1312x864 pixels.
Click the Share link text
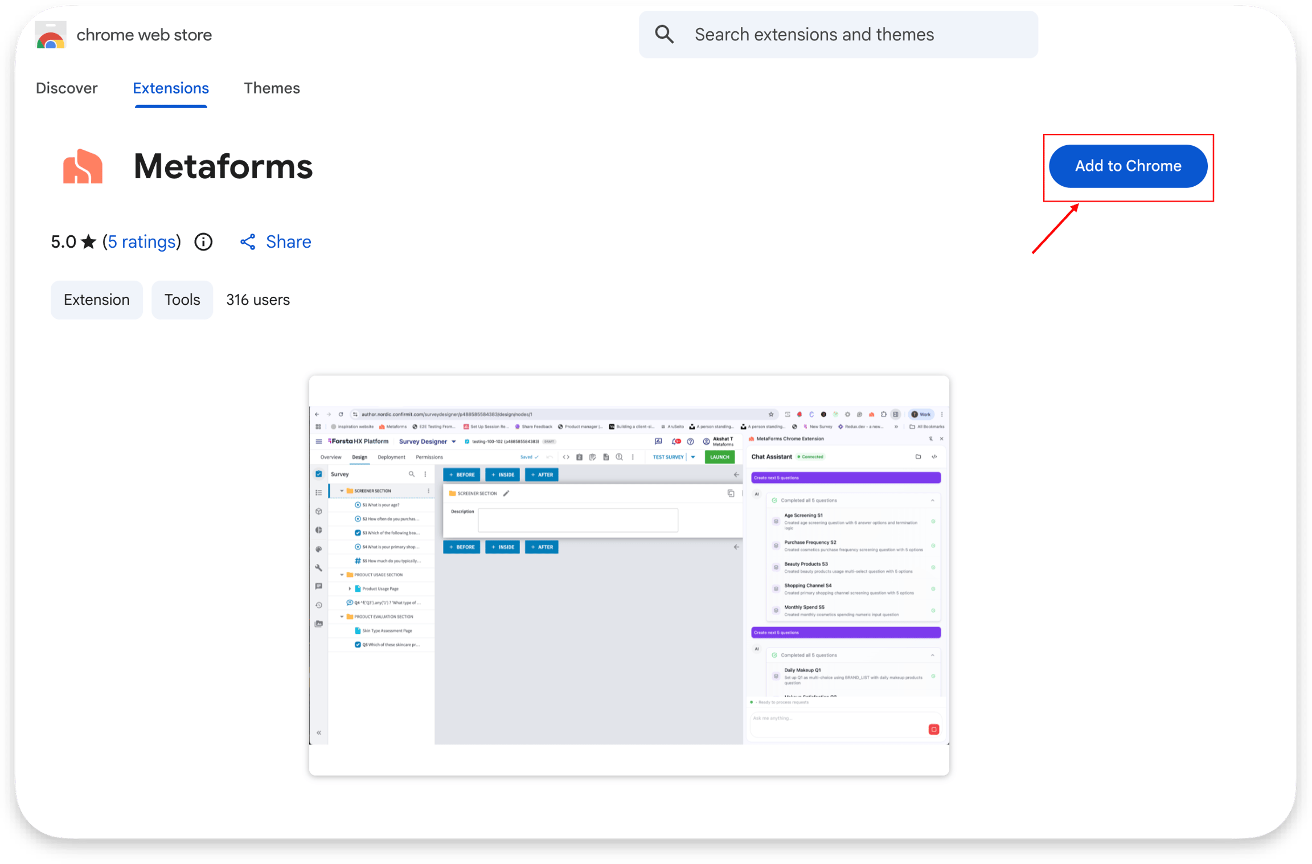[x=289, y=242]
